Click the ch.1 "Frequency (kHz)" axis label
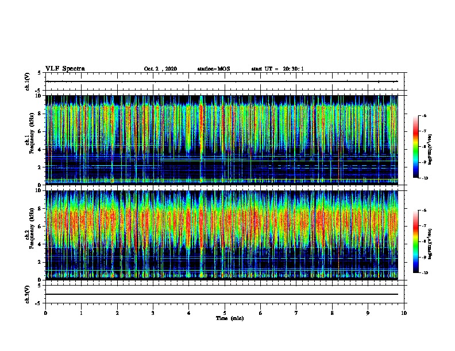The width and height of the screenshot is (455, 351). point(32,133)
